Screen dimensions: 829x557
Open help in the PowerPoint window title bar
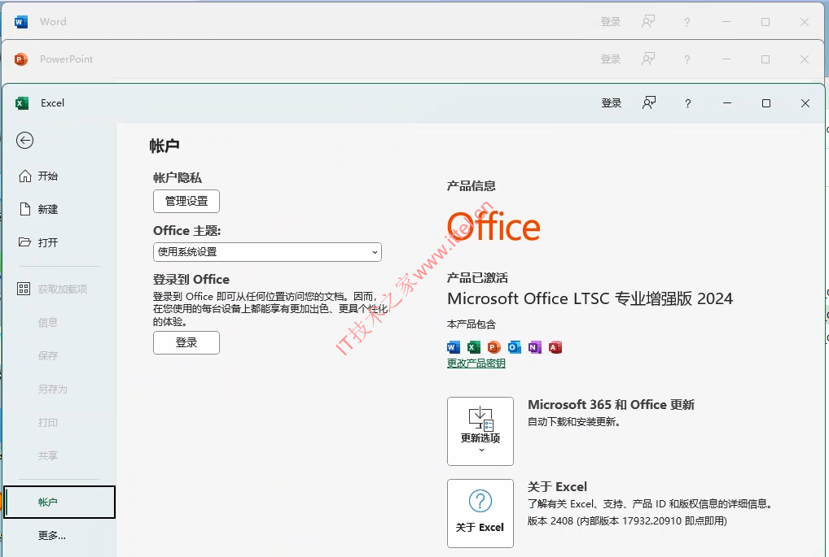686,59
